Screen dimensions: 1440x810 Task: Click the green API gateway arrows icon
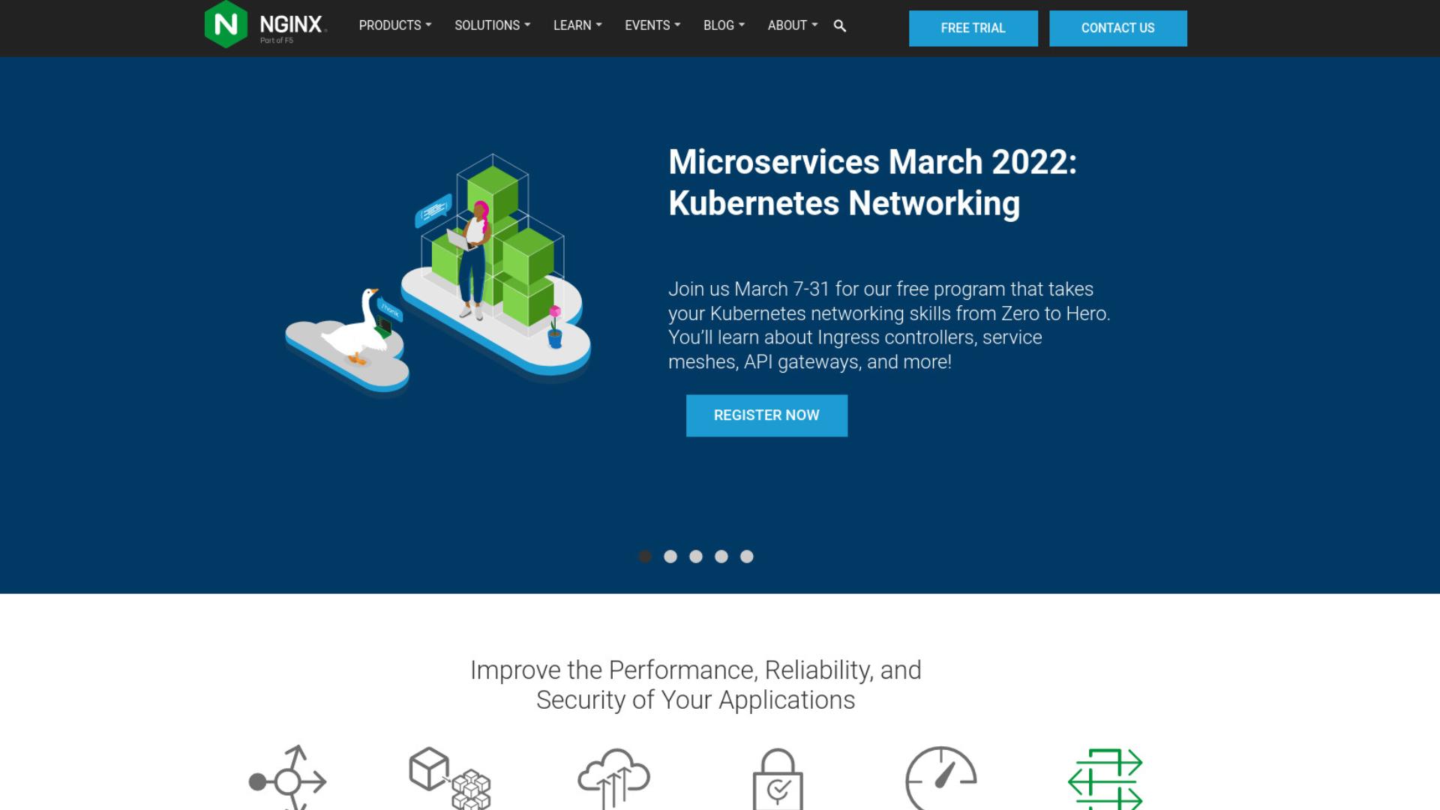point(1105,778)
